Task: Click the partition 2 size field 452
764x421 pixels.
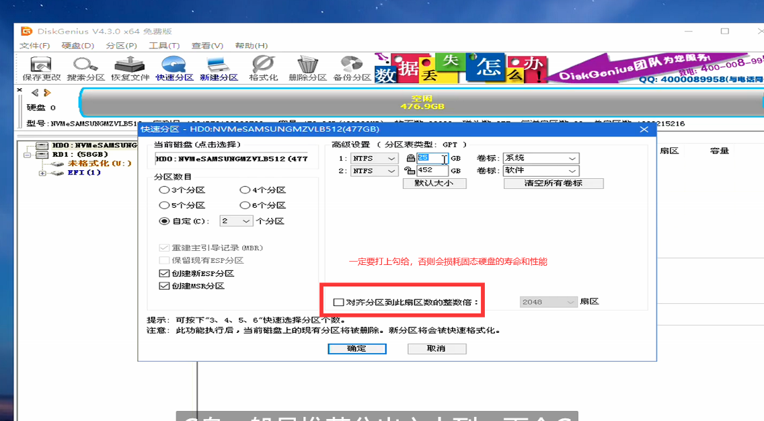Action: (x=432, y=171)
